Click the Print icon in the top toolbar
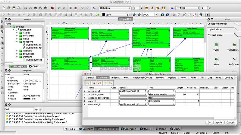Image resolution: width=241 pixels, height=135 pixels. pos(19,8)
